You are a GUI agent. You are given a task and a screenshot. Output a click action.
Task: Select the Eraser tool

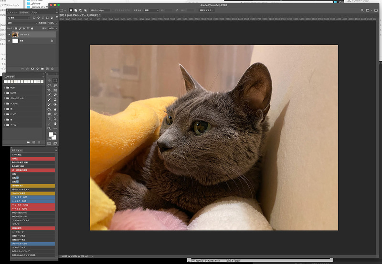(x=55, y=104)
